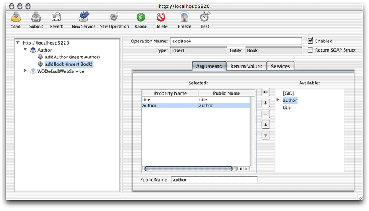Open the Return Values tab

246,67
